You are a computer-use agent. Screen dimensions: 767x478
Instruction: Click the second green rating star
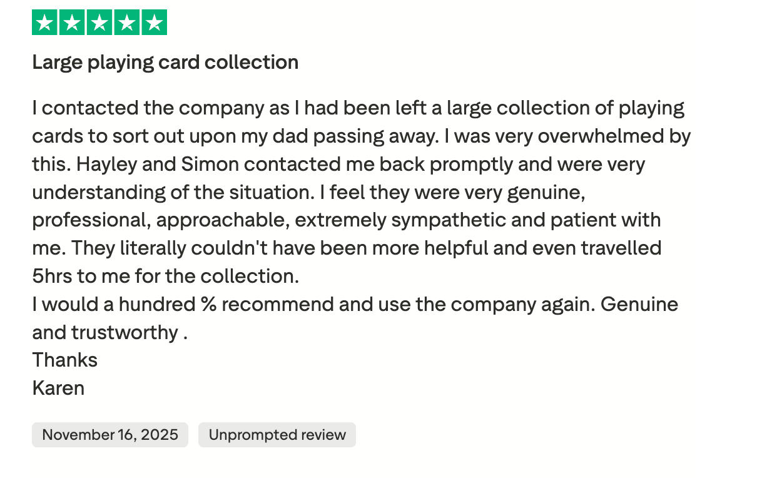(72, 23)
